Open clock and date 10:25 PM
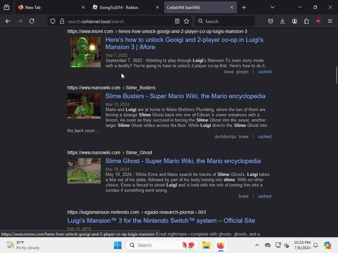This screenshot has width=338, height=253. pyautogui.click(x=302, y=245)
